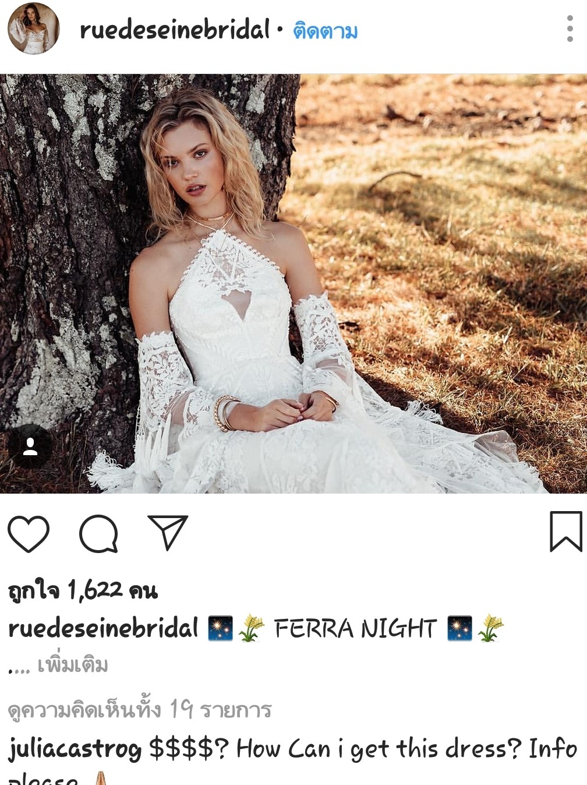This screenshot has width=587, height=785.
Task: Open ruedeseinebridal username in the caption
Action: point(104,629)
